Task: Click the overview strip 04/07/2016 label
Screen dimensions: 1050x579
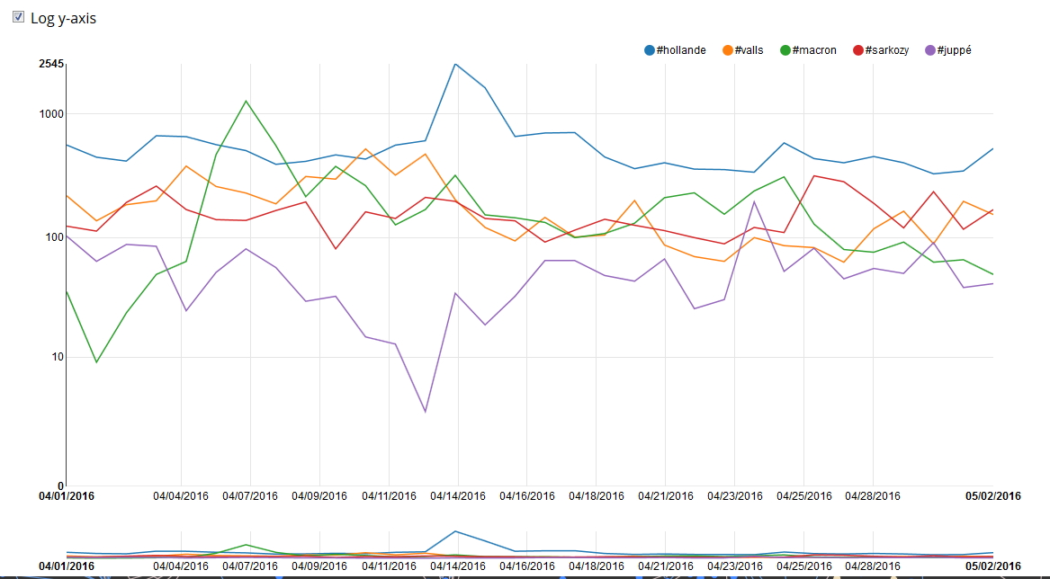Action: (250, 566)
